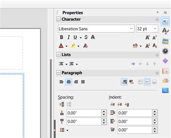Toggle Superscript formatting
Image resolution: width=171 pixels, height=138 pixels.
(148, 46)
